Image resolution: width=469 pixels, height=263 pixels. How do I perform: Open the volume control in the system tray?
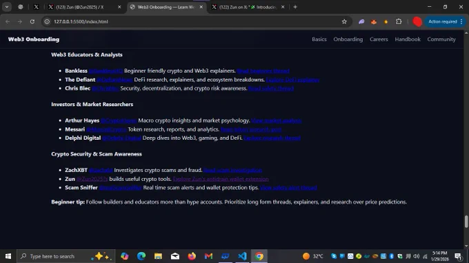(x=417, y=256)
